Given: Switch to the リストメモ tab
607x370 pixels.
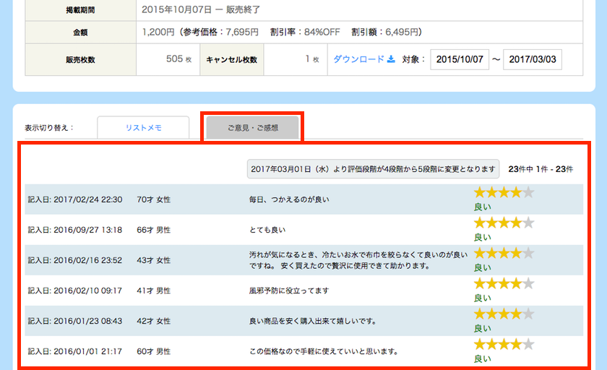Looking at the screenshot, I should coord(143,128).
